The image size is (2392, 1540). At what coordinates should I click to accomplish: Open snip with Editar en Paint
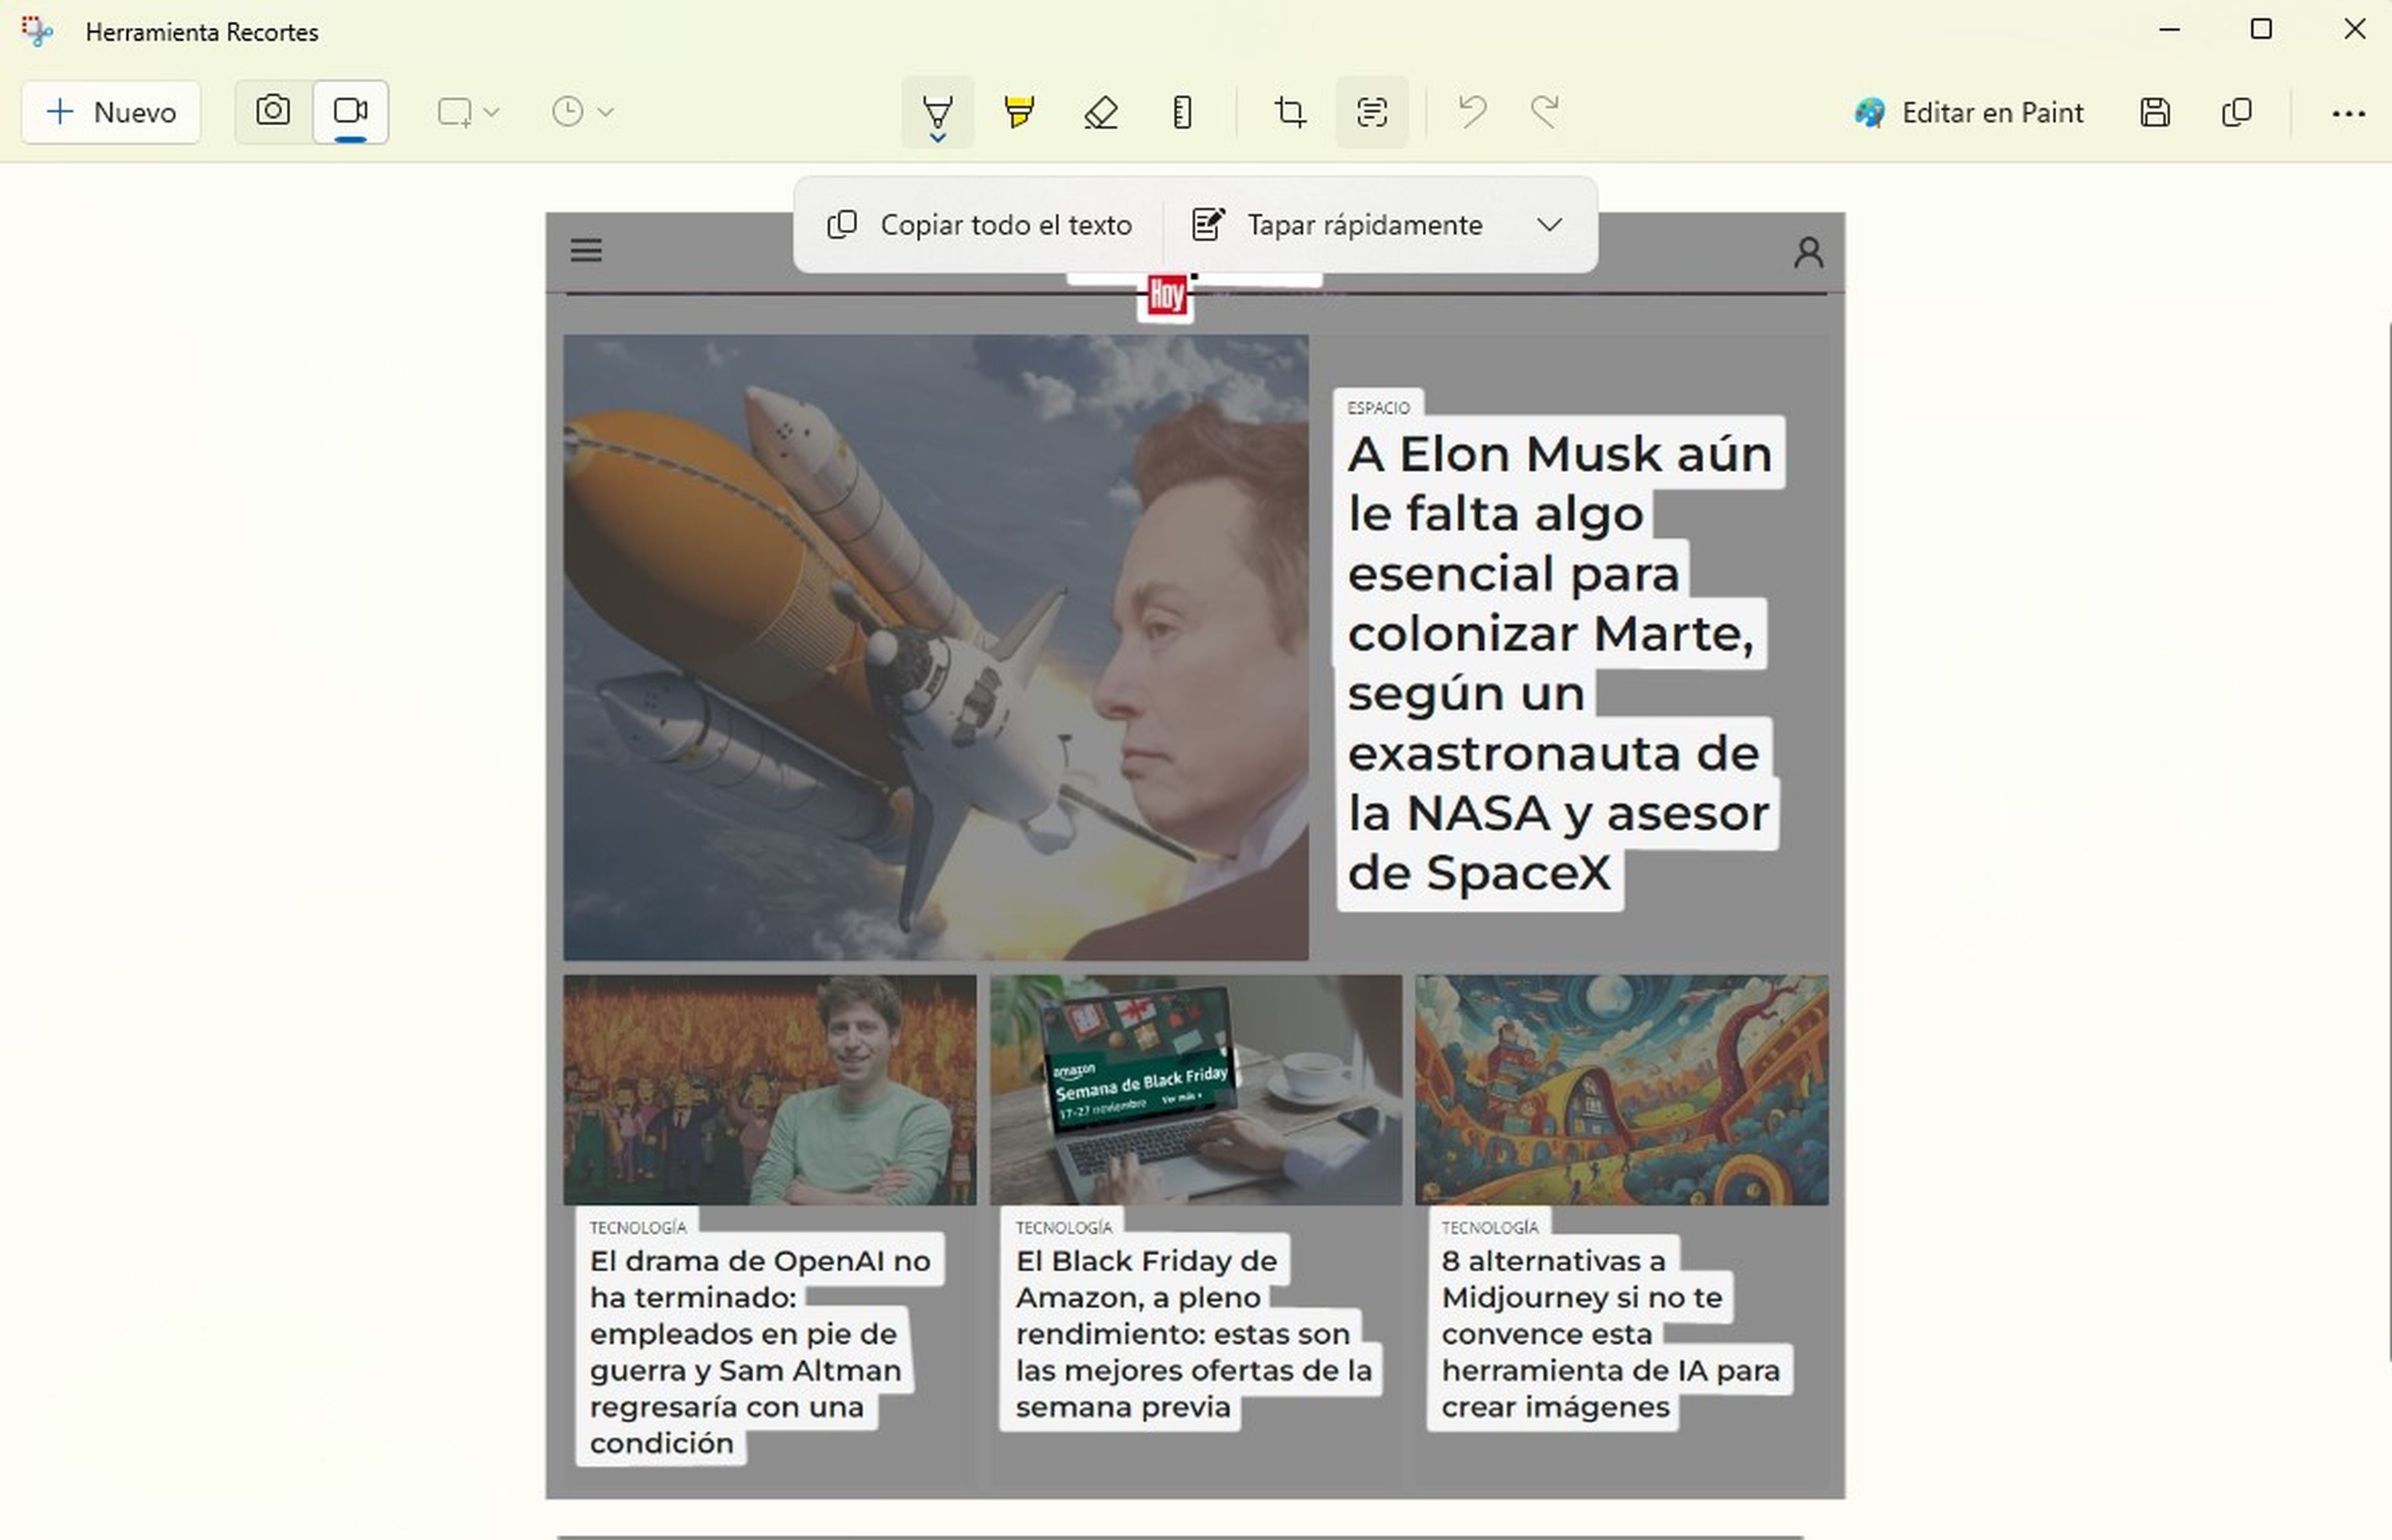(1968, 112)
